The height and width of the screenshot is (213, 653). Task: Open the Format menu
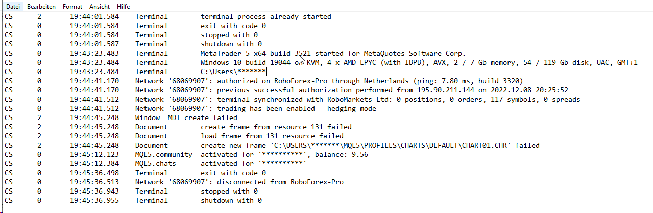(x=72, y=7)
